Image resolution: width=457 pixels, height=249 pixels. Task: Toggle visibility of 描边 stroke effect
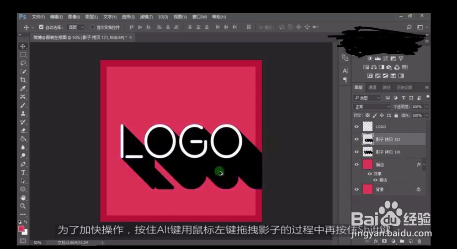[x=375, y=180]
